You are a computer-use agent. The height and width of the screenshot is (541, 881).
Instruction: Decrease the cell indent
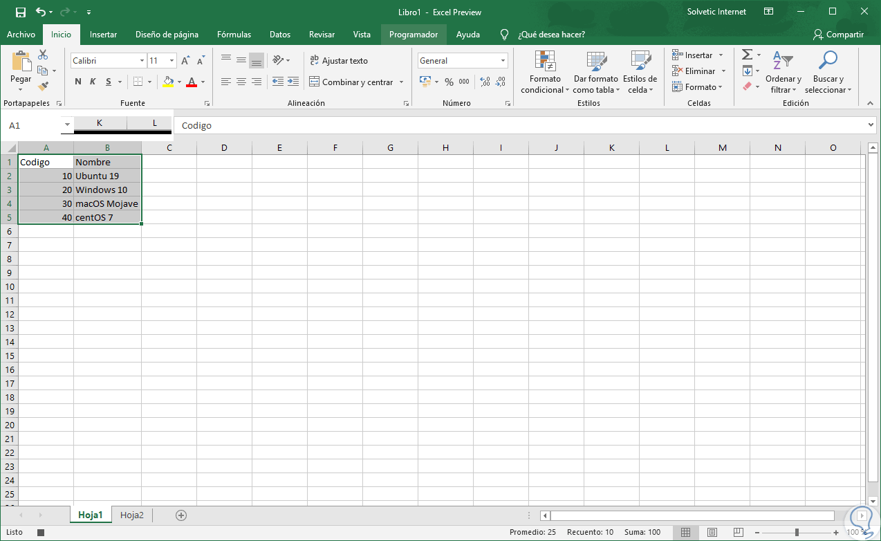click(277, 82)
